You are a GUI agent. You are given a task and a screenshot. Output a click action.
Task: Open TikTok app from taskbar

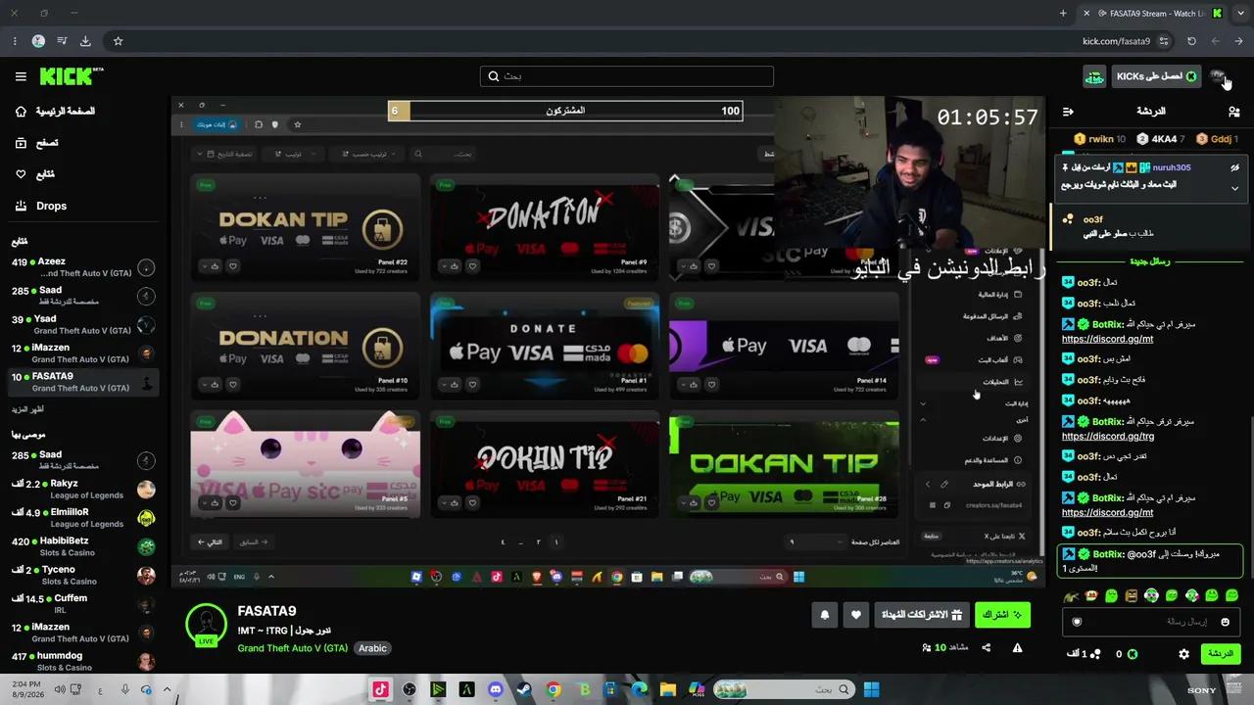tap(380, 689)
